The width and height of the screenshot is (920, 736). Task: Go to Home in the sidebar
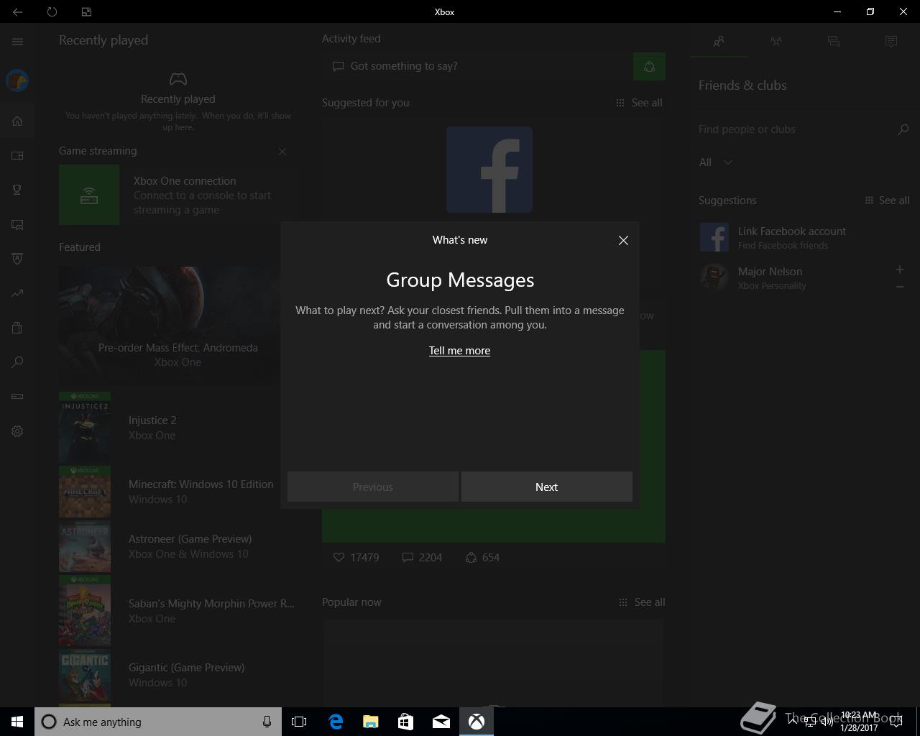pos(17,121)
